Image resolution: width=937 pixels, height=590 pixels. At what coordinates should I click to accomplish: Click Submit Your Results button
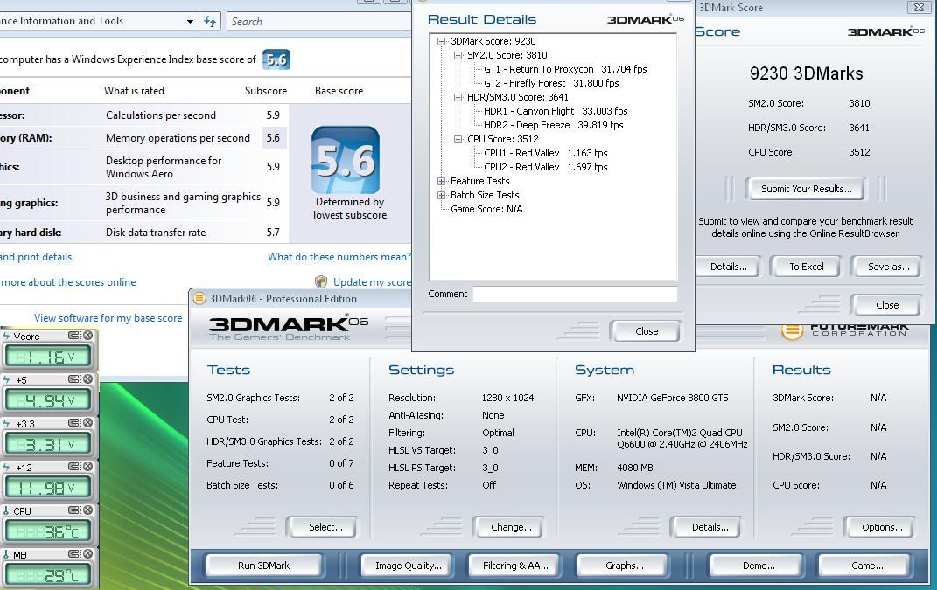pyautogui.click(x=806, y=189)
